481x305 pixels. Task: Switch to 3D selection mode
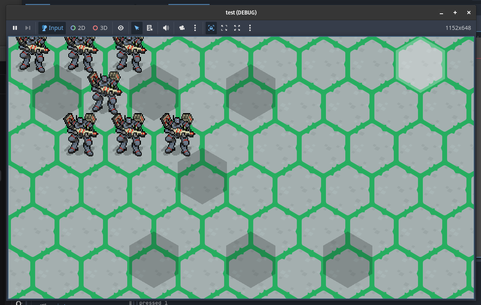click(x=100, y=28)
